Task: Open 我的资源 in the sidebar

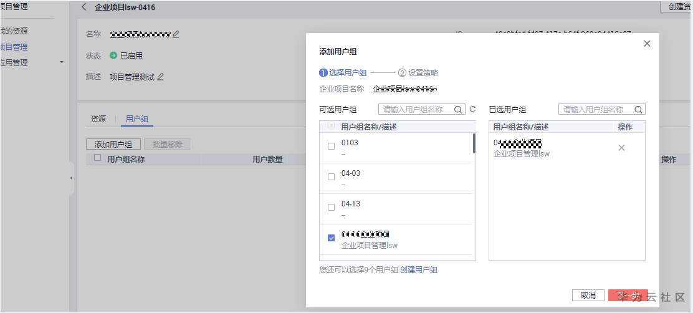Action: pos(14,31)
